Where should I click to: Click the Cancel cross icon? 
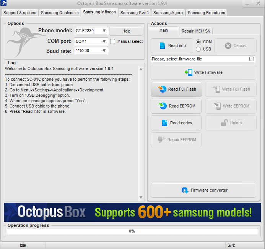coord(228,46)
